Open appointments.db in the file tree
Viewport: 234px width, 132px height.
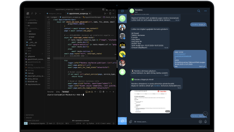coord(34,62)
